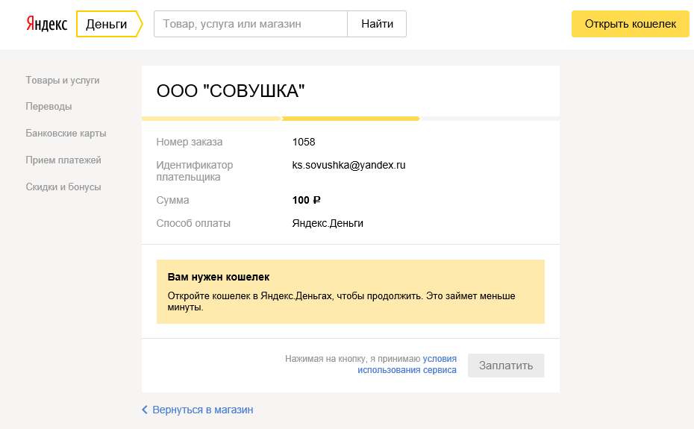This screenshot has height=429, width=694.
Task: Open Товары и услуги in sidebar
Action: click(x=63, y=80)
